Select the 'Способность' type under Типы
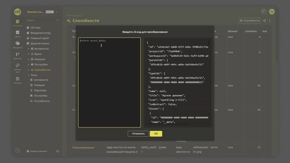The height and width of the screenshot is (163, 290). click(42, 101)
